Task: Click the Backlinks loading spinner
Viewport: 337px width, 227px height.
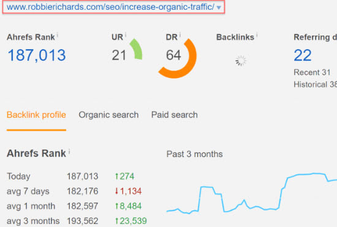Action: [241, 61]
